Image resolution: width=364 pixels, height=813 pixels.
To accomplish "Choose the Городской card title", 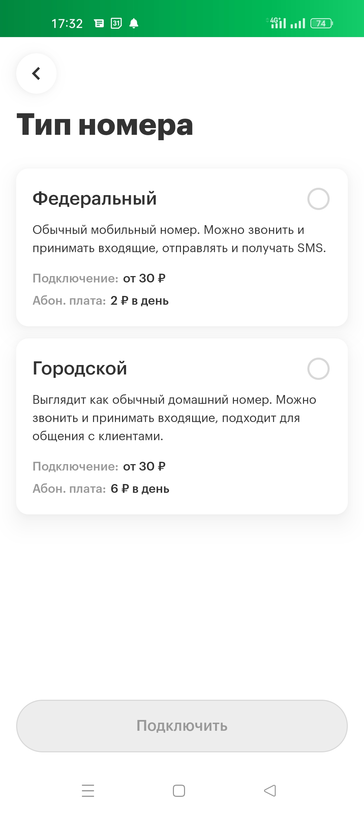I will coord(80,368).
